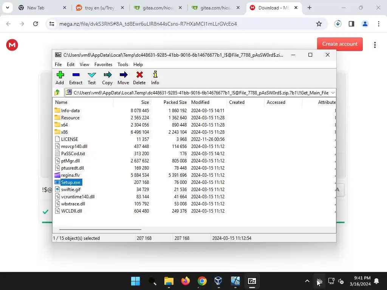The width and height of the screenshot is (387, 290).
Task: Select the Resource folder icon
Action: click(x=57, y=117)
